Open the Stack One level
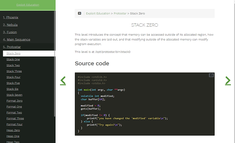This screenshot has height=143, width=235. 13,59
